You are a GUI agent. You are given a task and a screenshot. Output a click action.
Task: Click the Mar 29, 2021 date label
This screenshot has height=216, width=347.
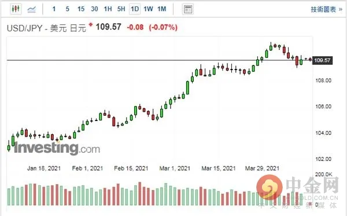pyautogui.click(x=262, y=169)
